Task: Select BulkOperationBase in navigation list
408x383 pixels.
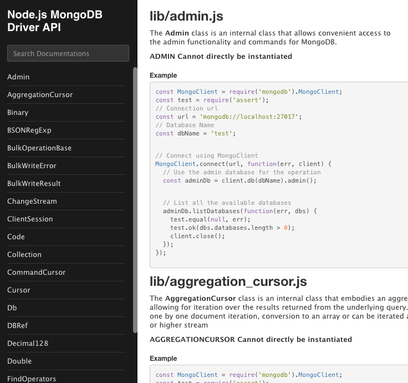Action: [x=39, y=148]
